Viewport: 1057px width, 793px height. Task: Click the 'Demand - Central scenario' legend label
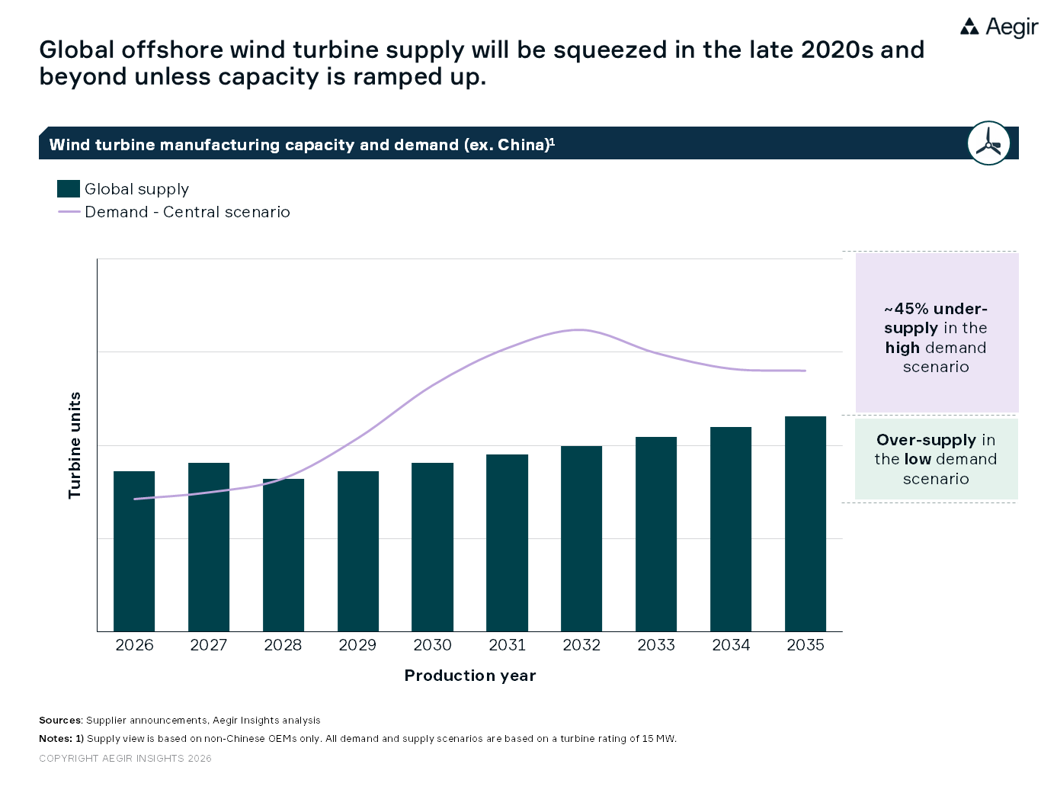(187, 212)
